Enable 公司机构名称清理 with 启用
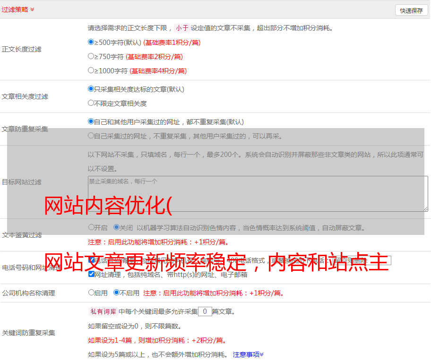Viewport: 431px width, 363px height. 91,293
